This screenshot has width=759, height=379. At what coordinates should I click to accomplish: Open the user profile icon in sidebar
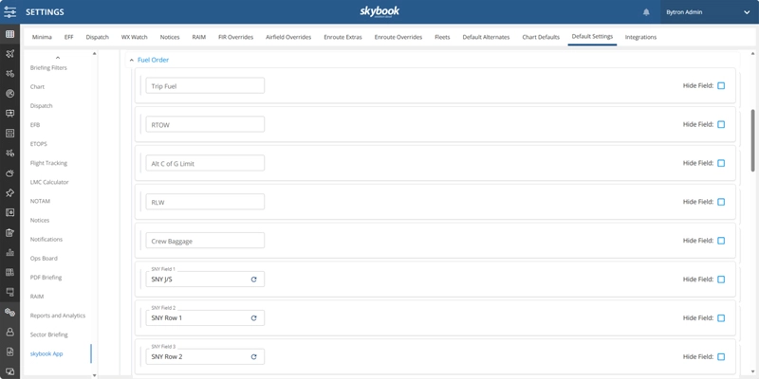(x=9, y=333)
